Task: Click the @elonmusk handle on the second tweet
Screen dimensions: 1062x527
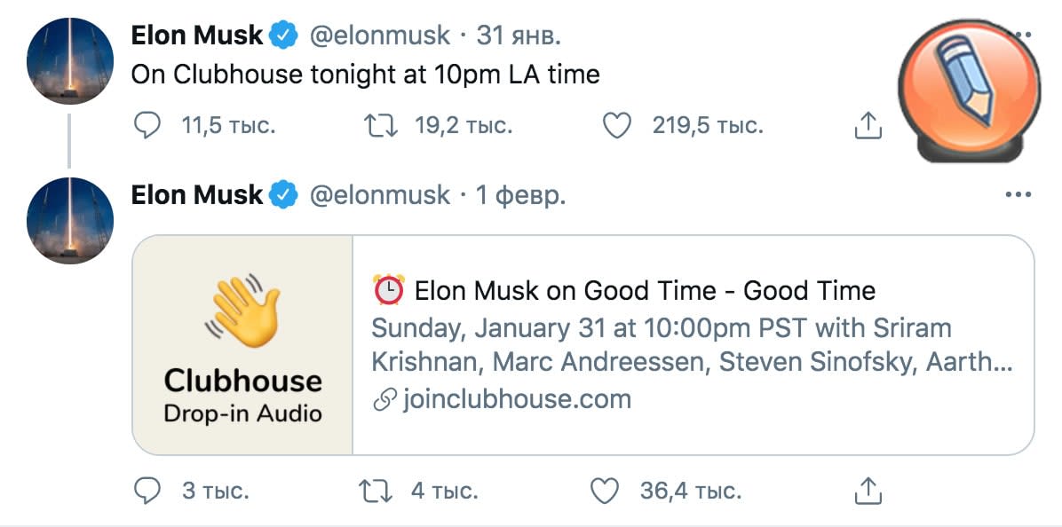Action: [379, 195]
